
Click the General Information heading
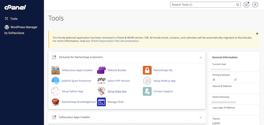[225, 57]
